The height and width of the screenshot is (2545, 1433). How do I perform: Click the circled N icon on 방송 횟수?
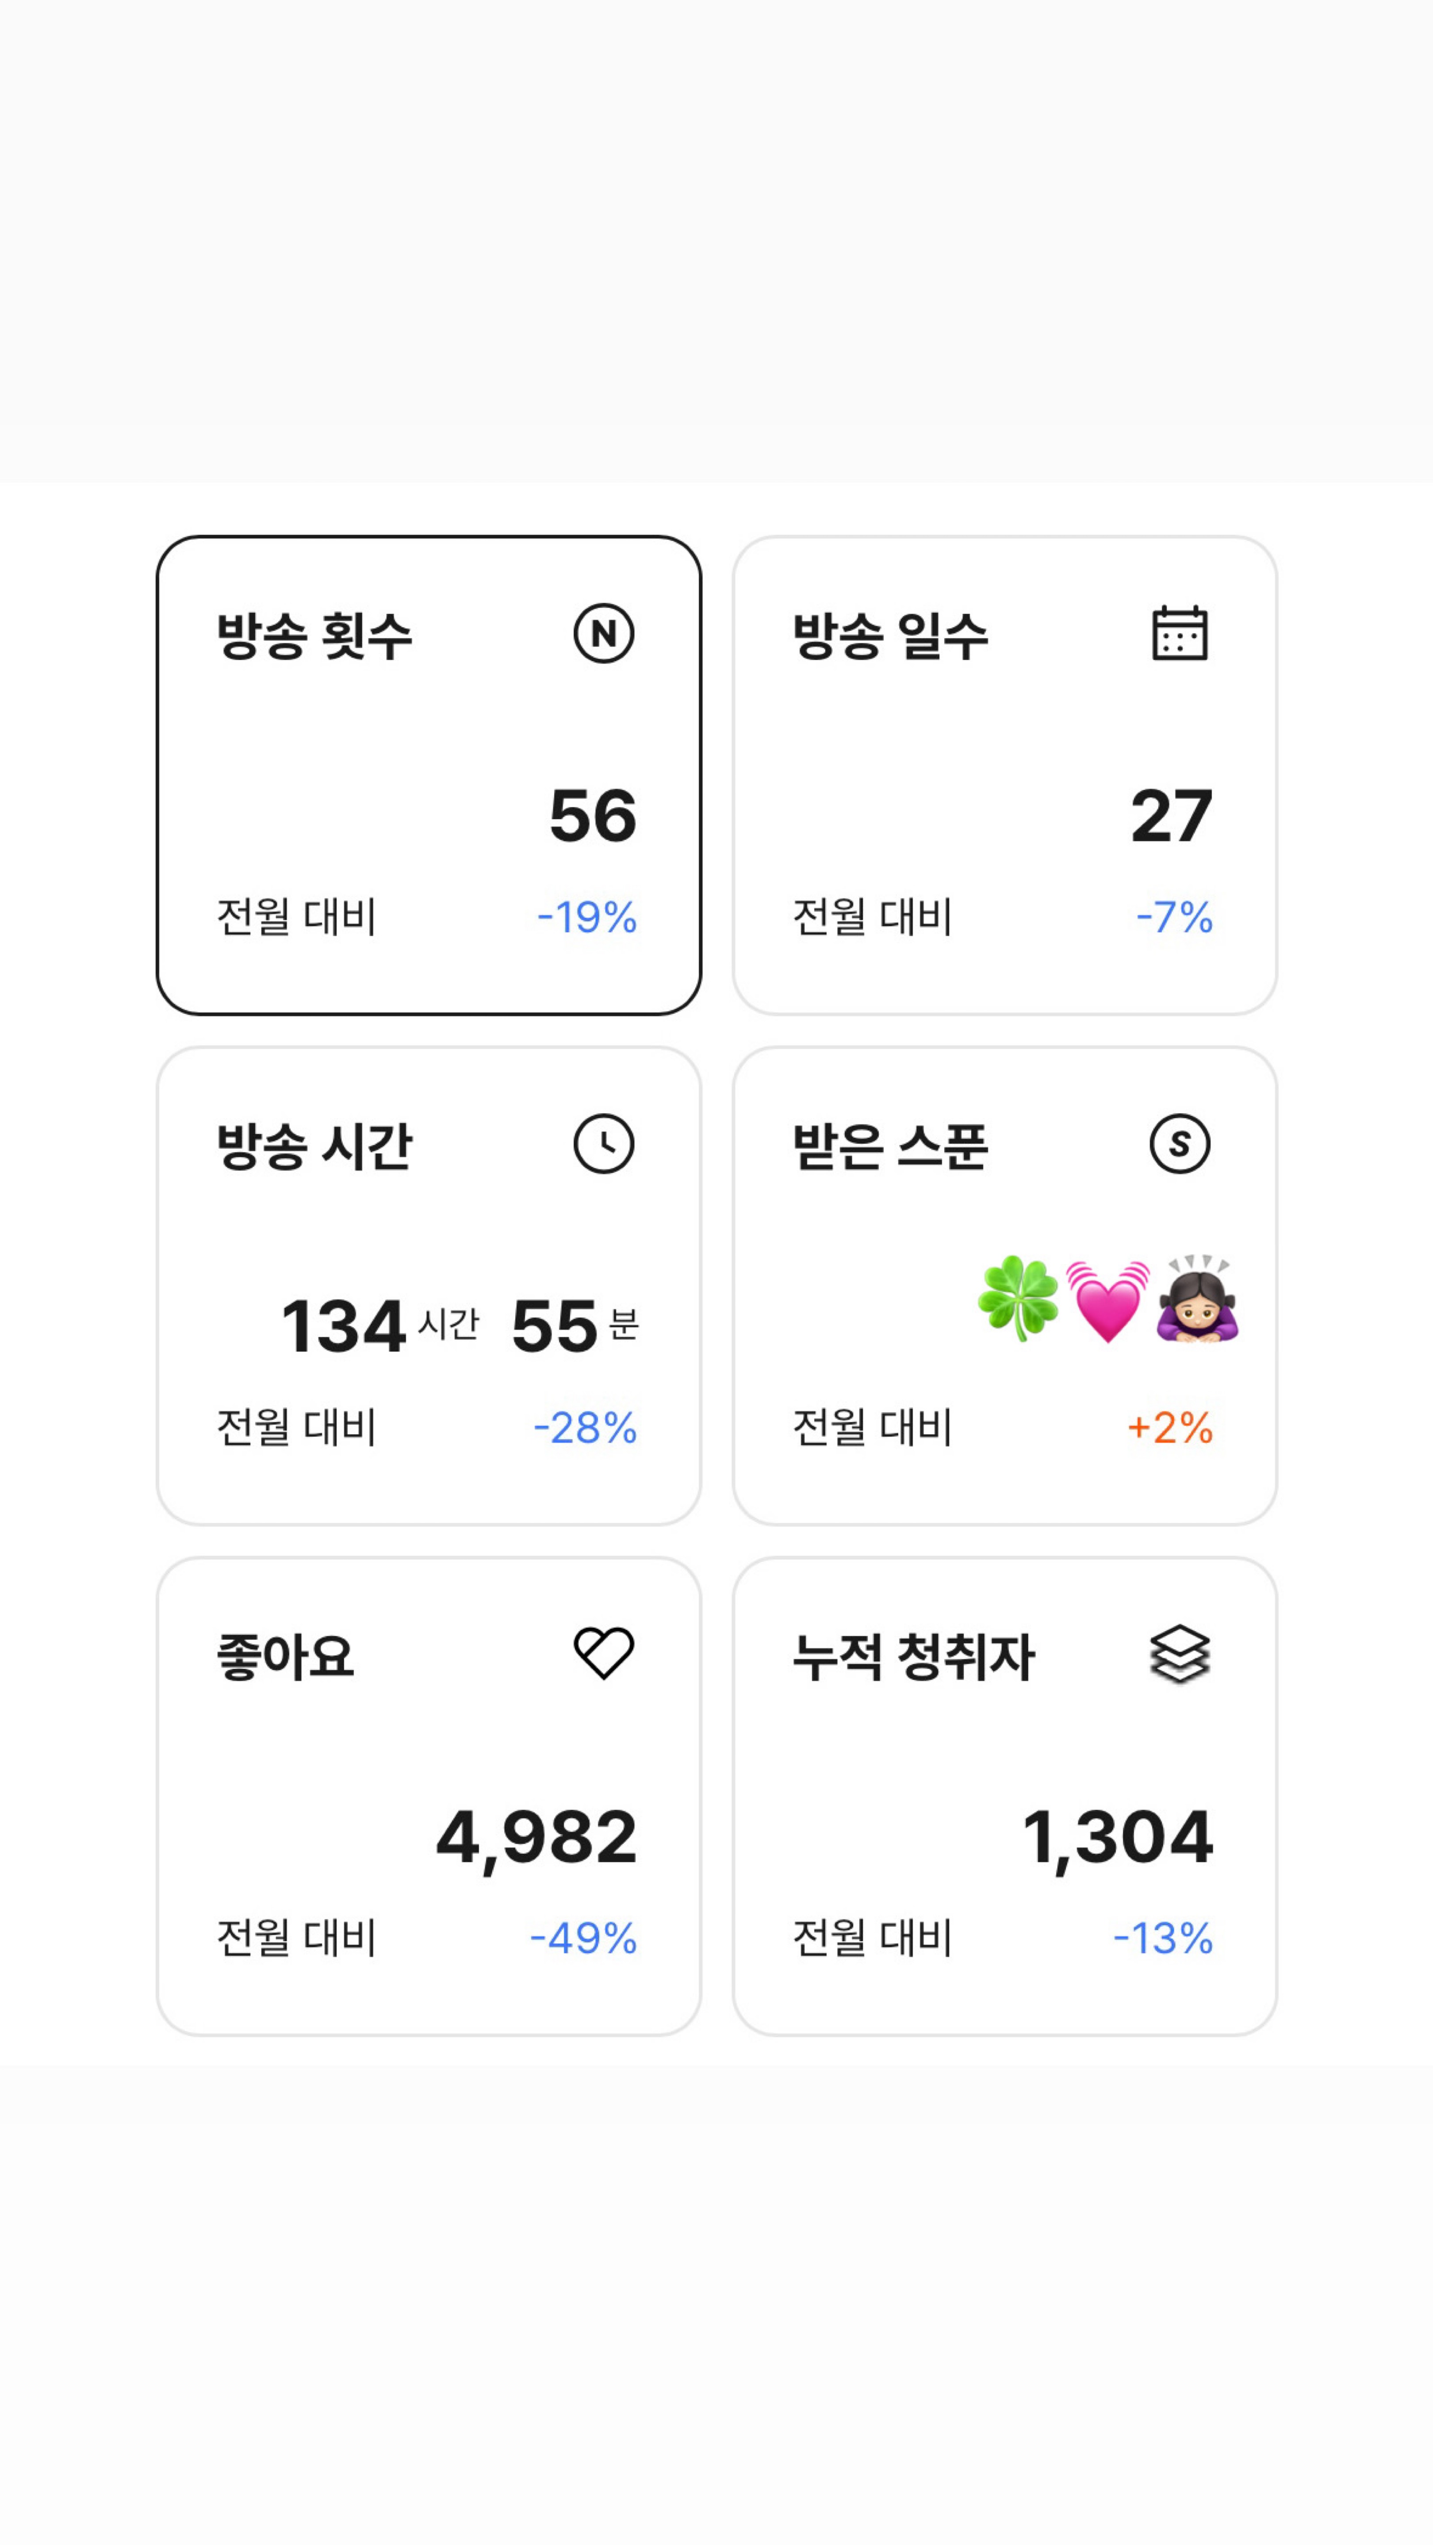[x=603, y=633]
